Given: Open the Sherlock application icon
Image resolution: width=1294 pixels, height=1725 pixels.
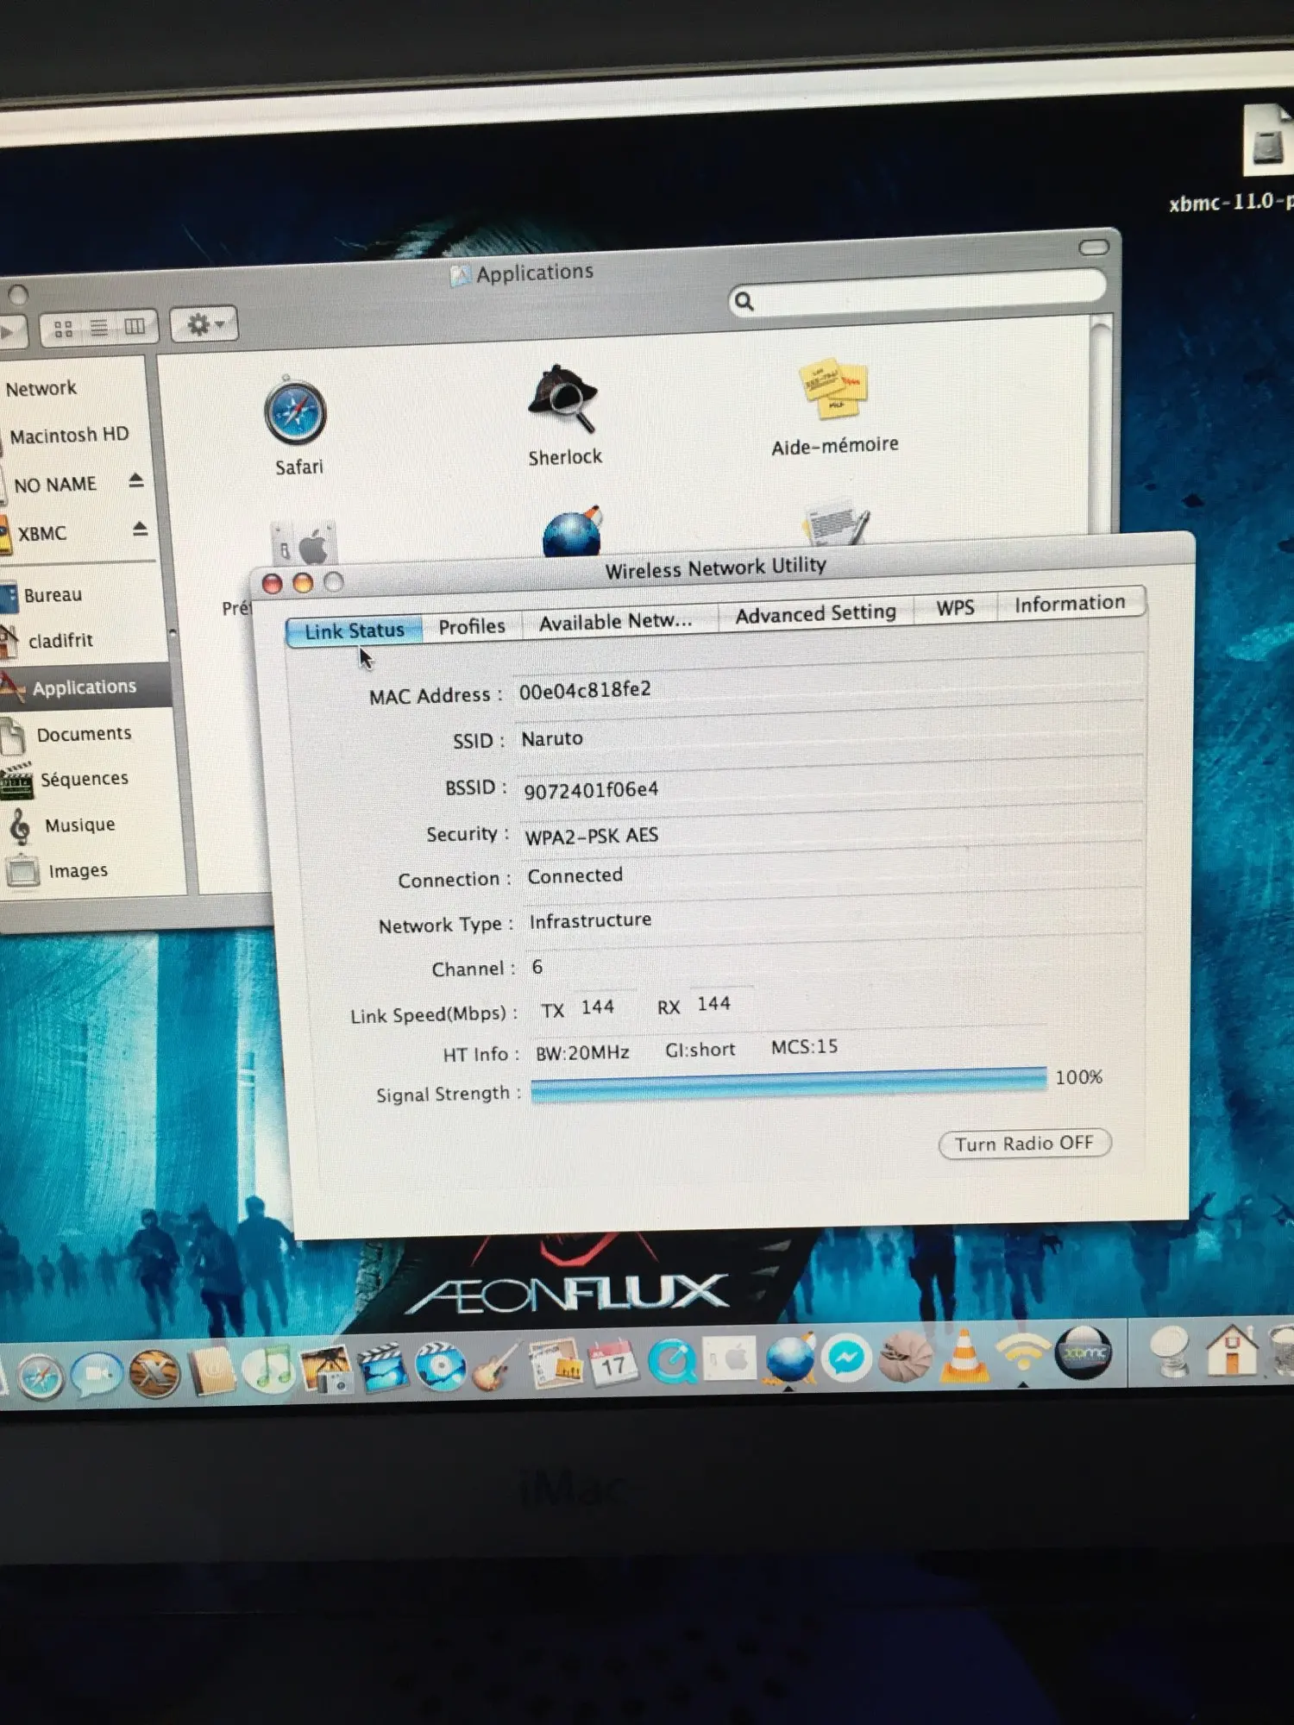Looking at the screenshot, I should click(x=563, y=399).
